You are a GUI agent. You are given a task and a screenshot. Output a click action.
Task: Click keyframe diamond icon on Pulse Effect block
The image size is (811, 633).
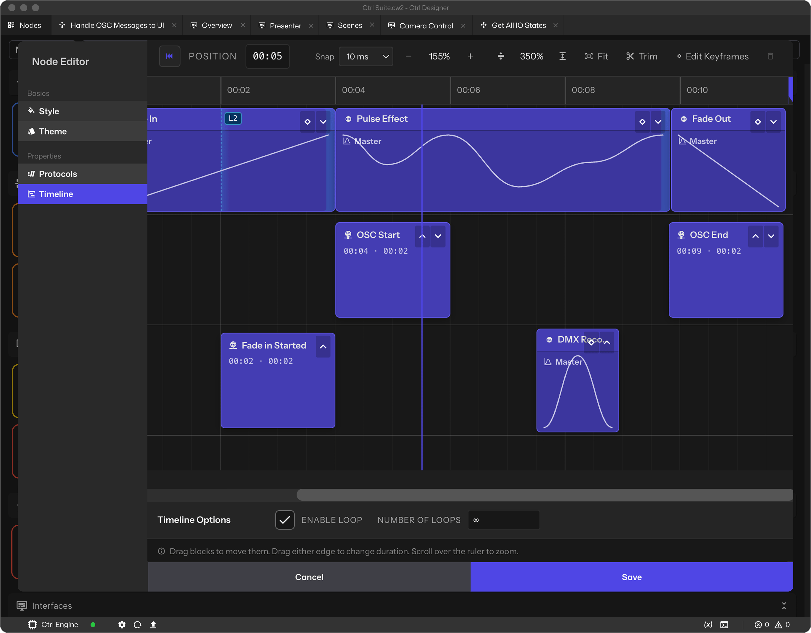click(x=642, y=122)
